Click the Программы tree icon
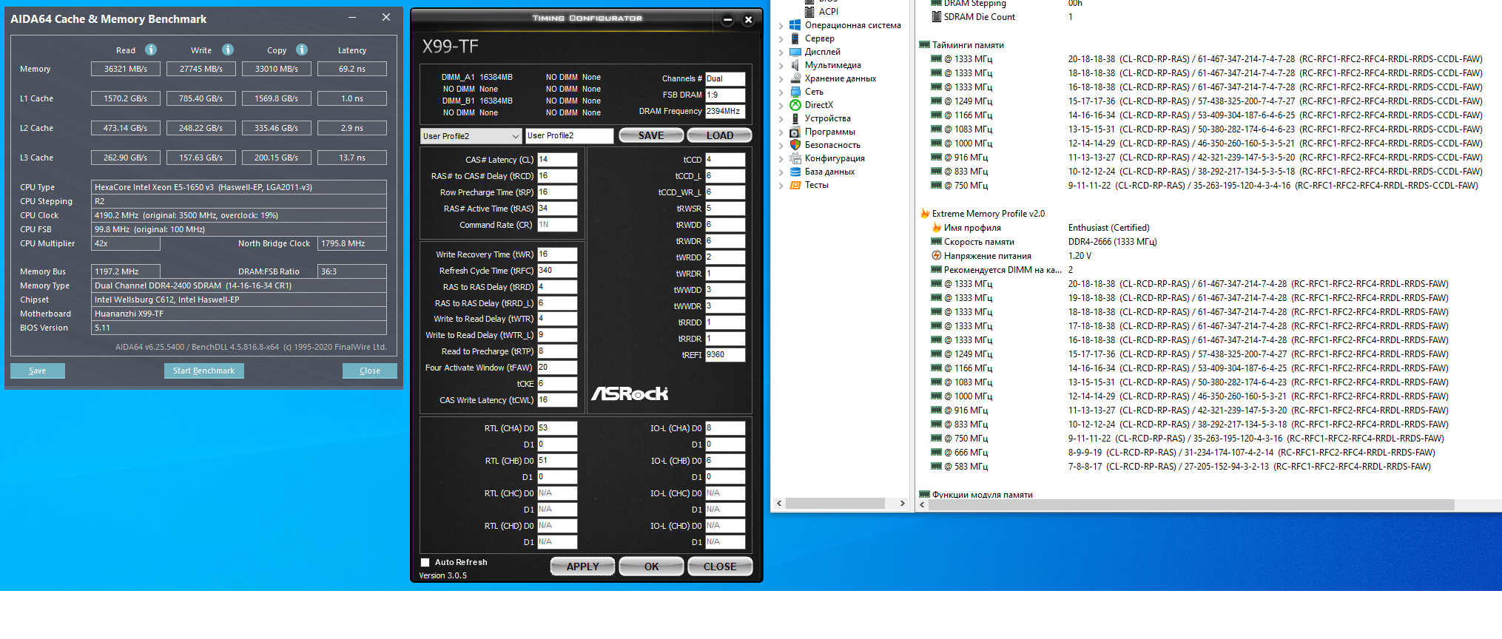 795,132
